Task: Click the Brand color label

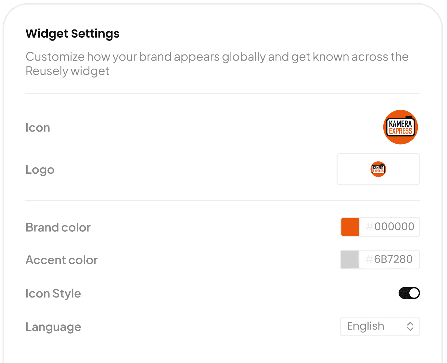Action: pyautogui.click(x=58, y=228)
